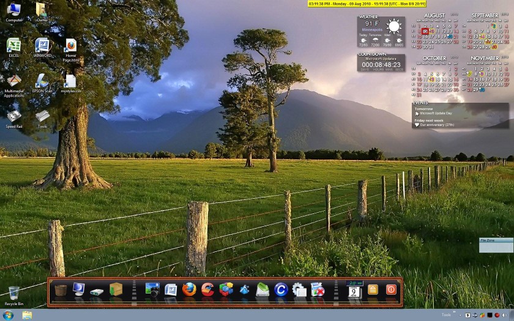Open the Computer desktop icon
This screenshot has height=321, width=514.
(x=13, y=10)
